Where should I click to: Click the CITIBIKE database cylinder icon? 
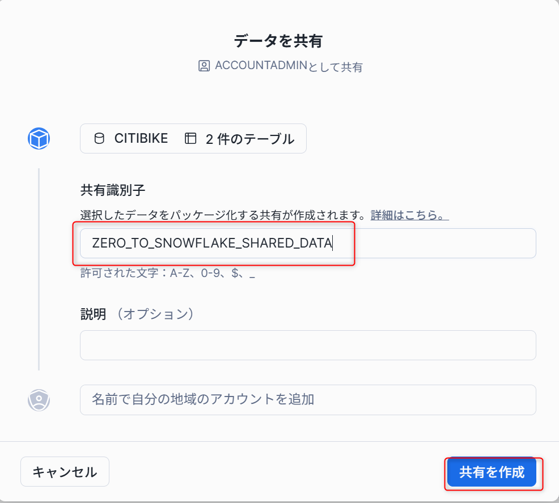point(99,138)
